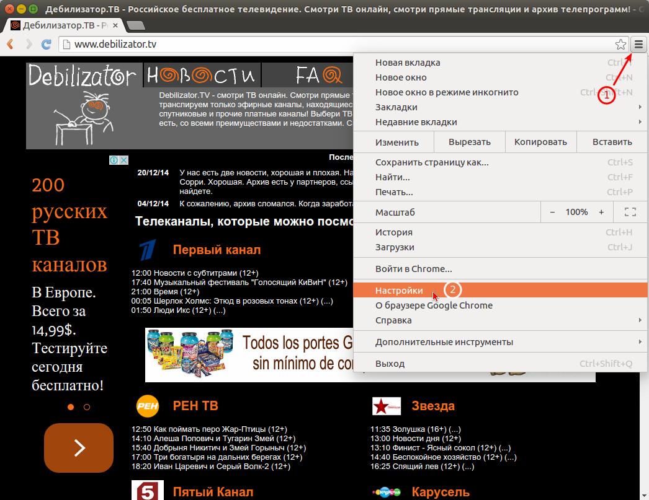The width and height of the screenshot is (649, 500).
Task: Open the Звезда channel link
Action: coord(433,406)
